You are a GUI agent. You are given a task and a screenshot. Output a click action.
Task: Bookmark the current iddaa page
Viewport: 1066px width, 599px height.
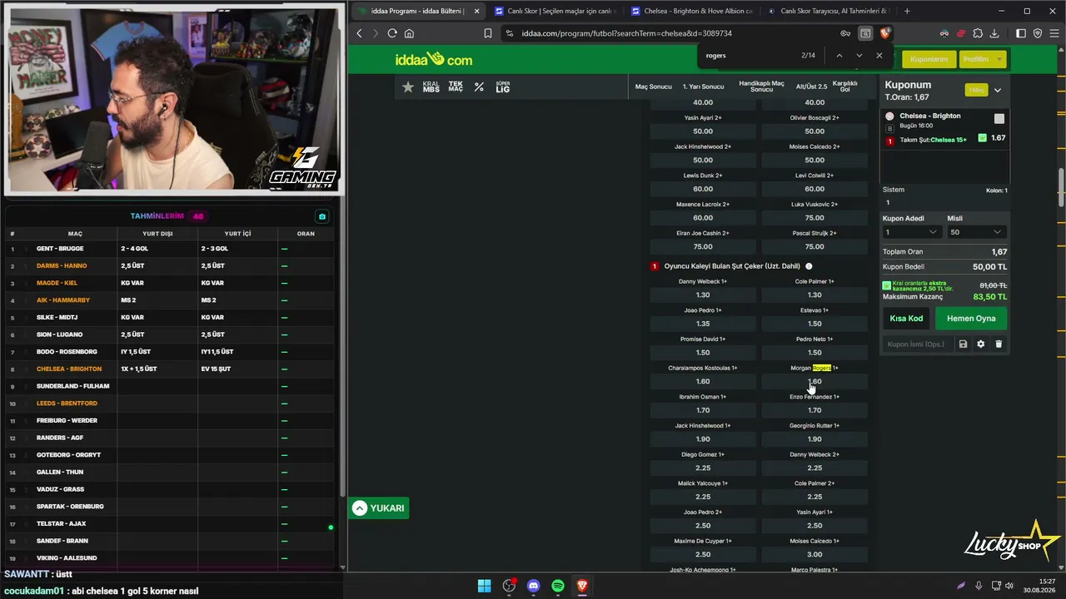pyautogui.click(x=488, y=33)
